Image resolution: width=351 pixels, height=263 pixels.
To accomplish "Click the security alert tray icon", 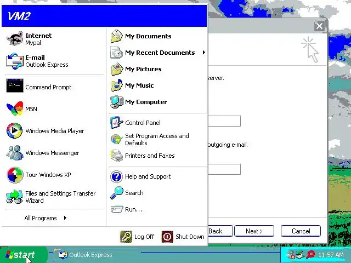I will tap(291, 254).
